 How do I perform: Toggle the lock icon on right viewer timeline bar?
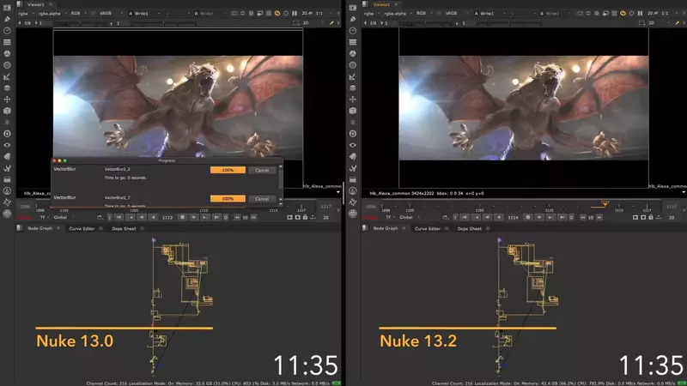pos(651,217)
